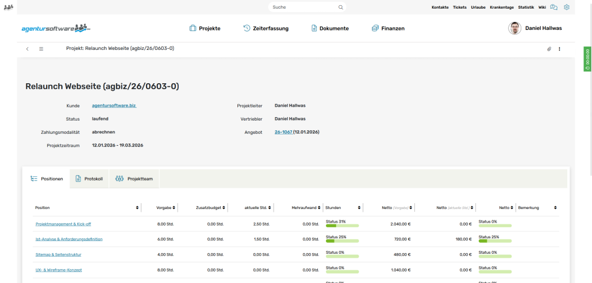
Task: Open the three-dot more options menu
Action: pyautogui.click(x=559, y=49)
